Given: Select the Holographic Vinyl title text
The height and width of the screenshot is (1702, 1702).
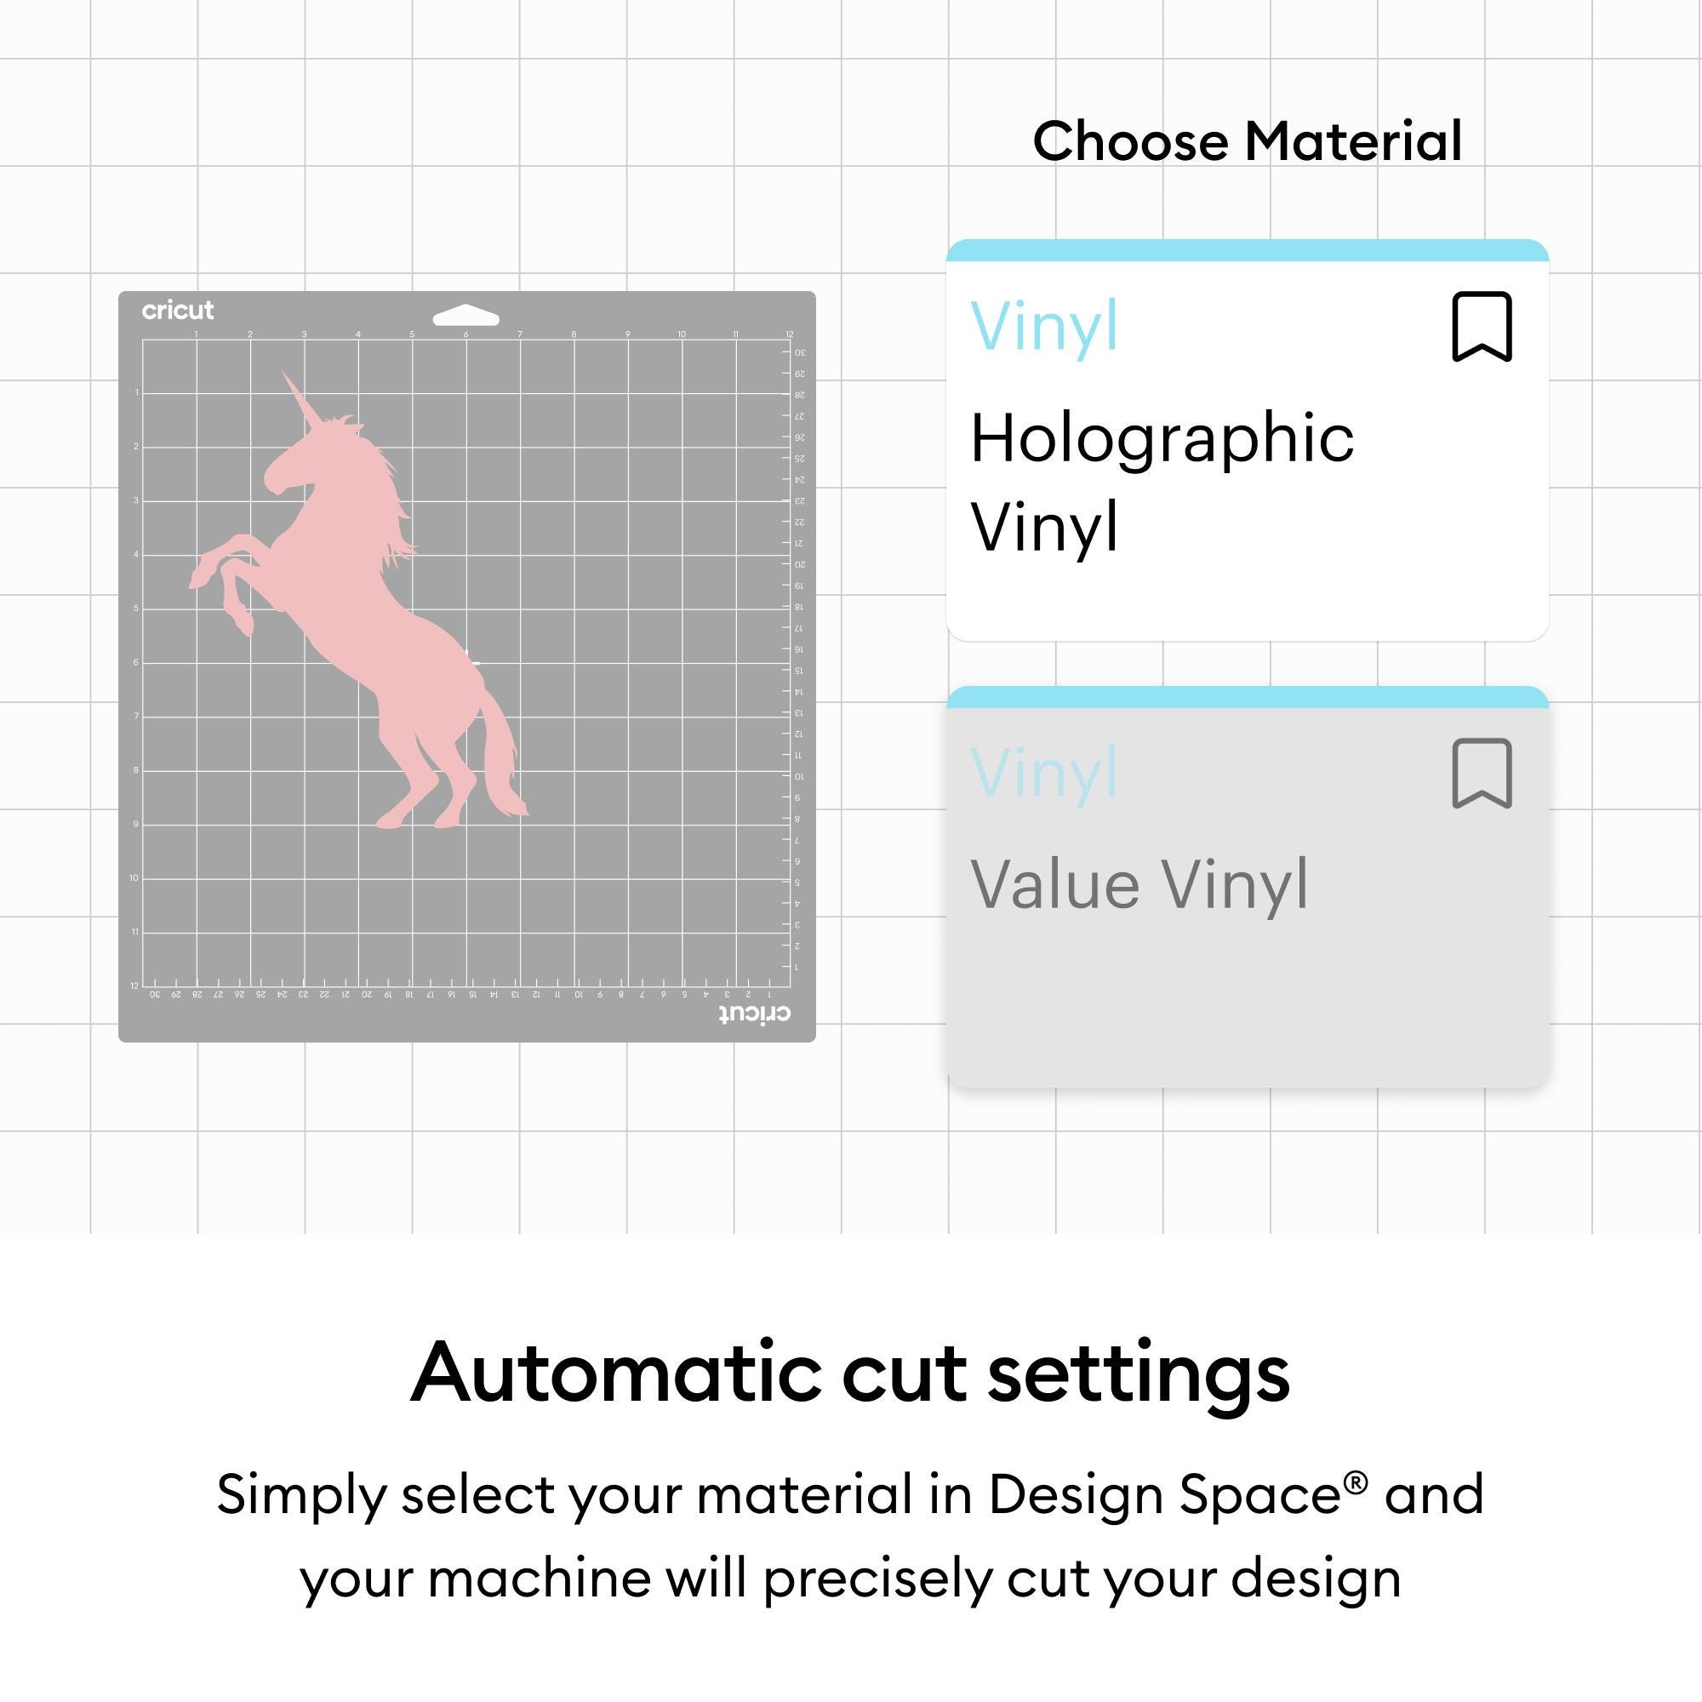Looking at the screenshot, I should pos(1161,482).
